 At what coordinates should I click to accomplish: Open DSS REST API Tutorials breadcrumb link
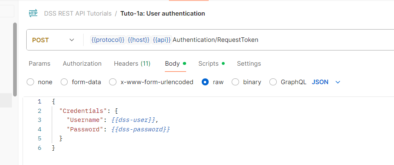[77, 14]
